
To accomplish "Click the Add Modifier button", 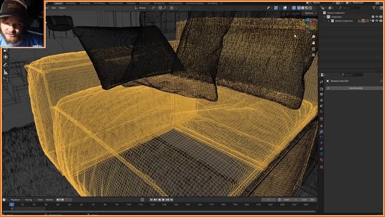I will coord(354,88).
